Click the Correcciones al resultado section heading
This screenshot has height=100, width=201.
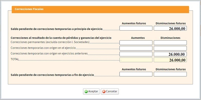[61, 38]
